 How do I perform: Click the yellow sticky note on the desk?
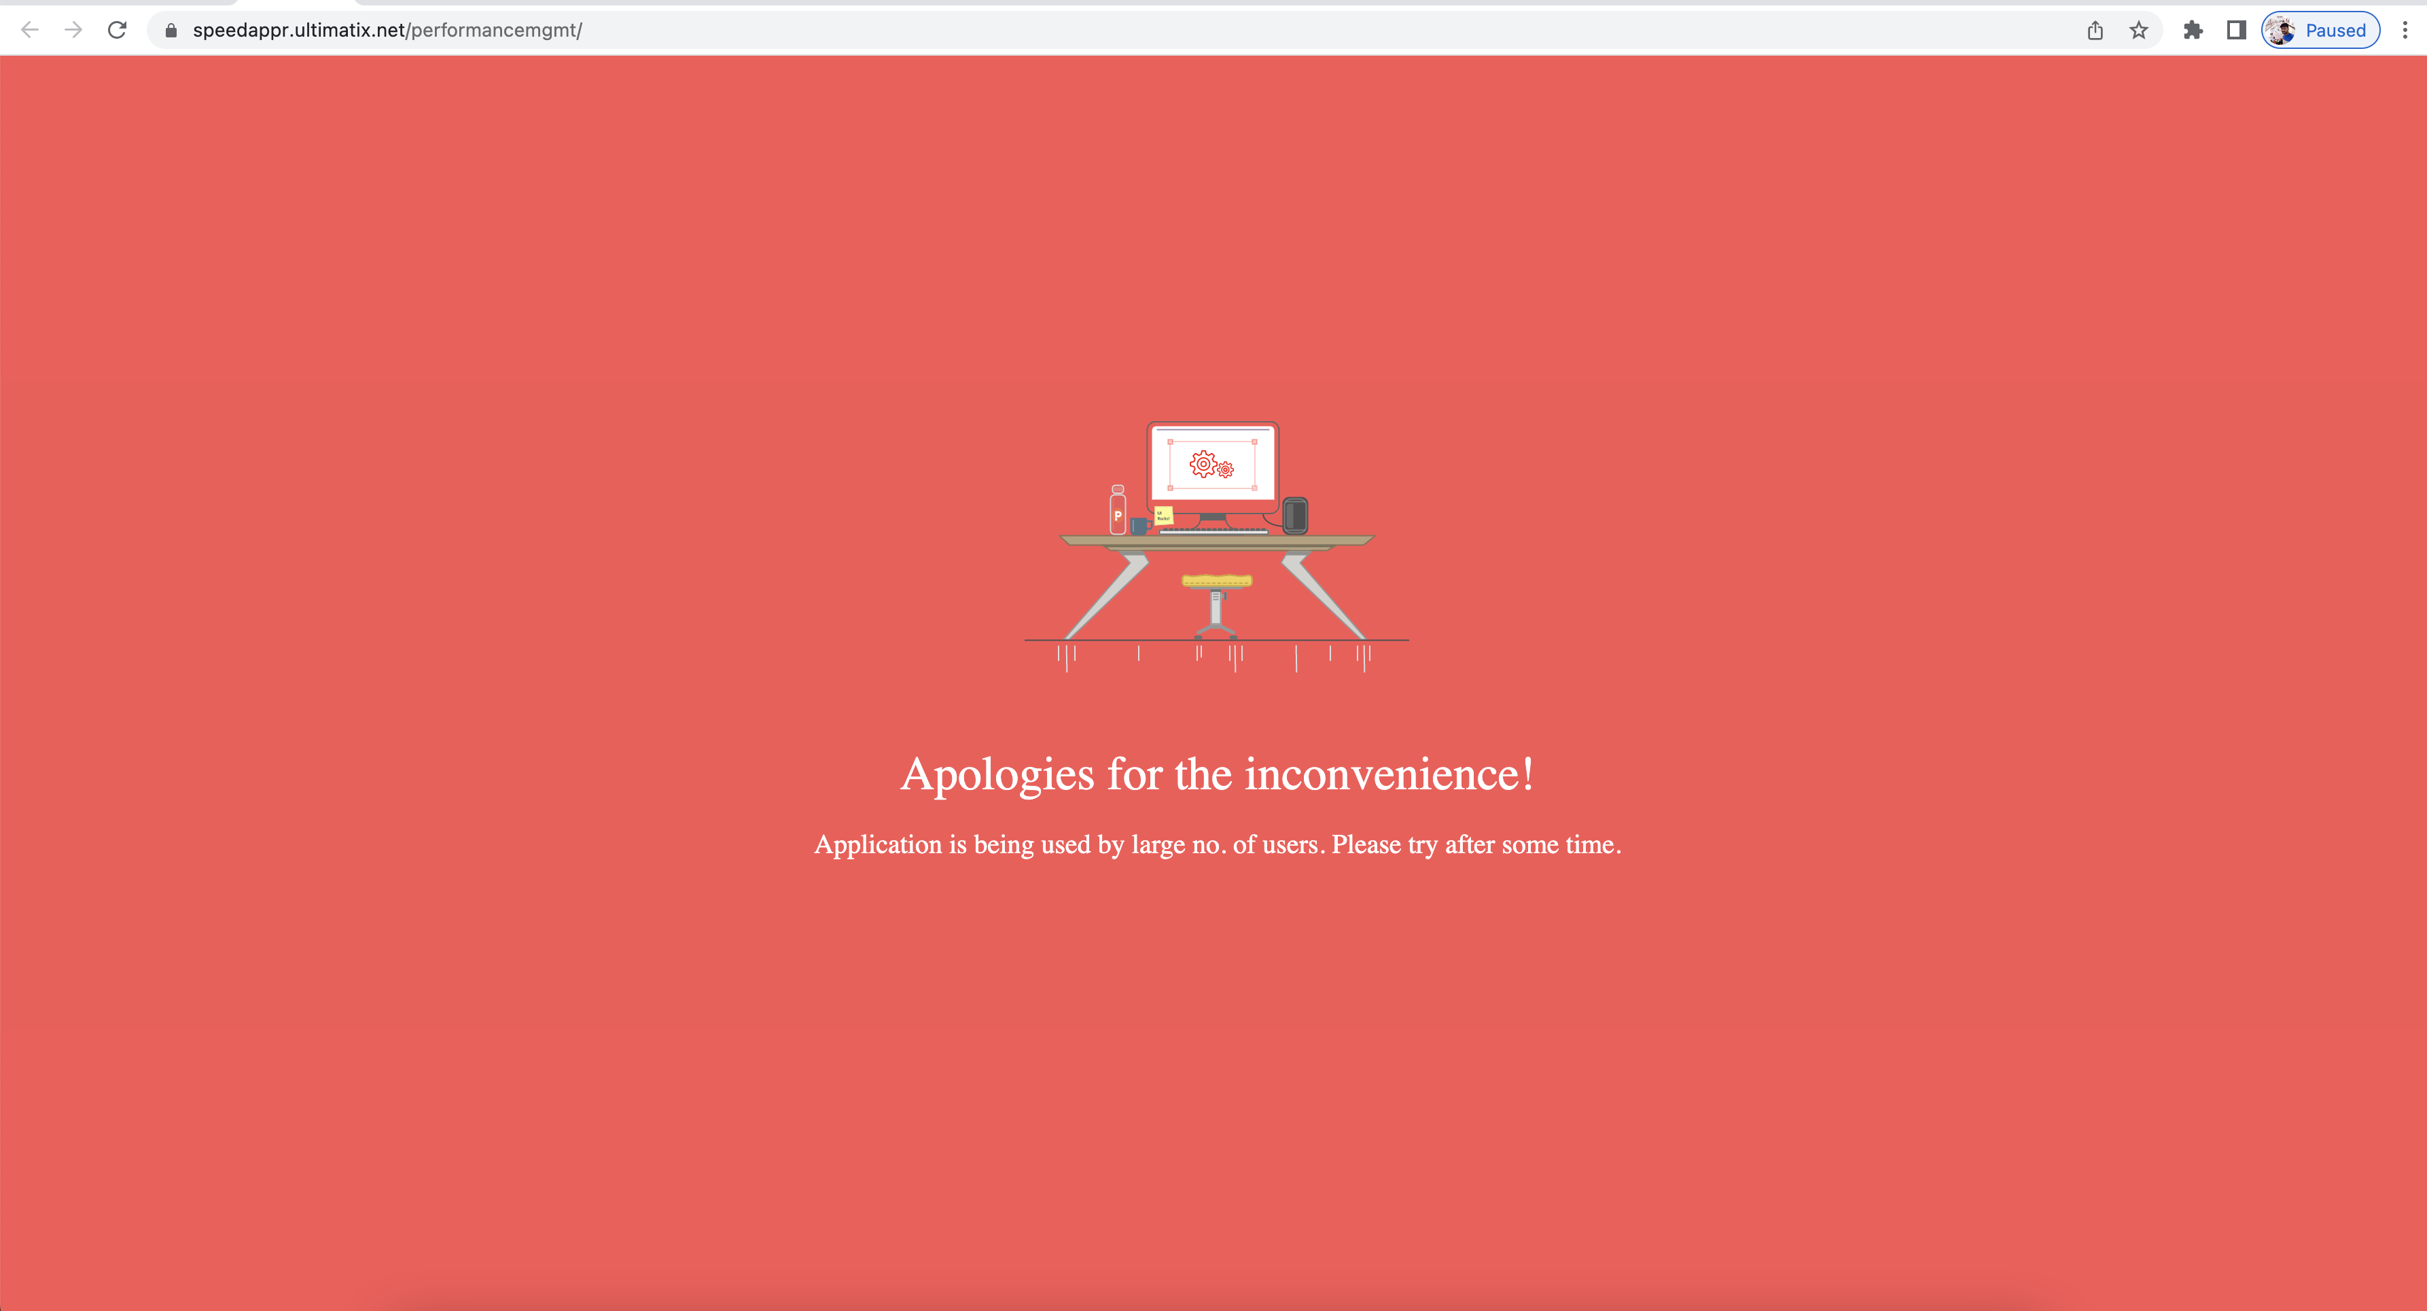[1164, 515]
